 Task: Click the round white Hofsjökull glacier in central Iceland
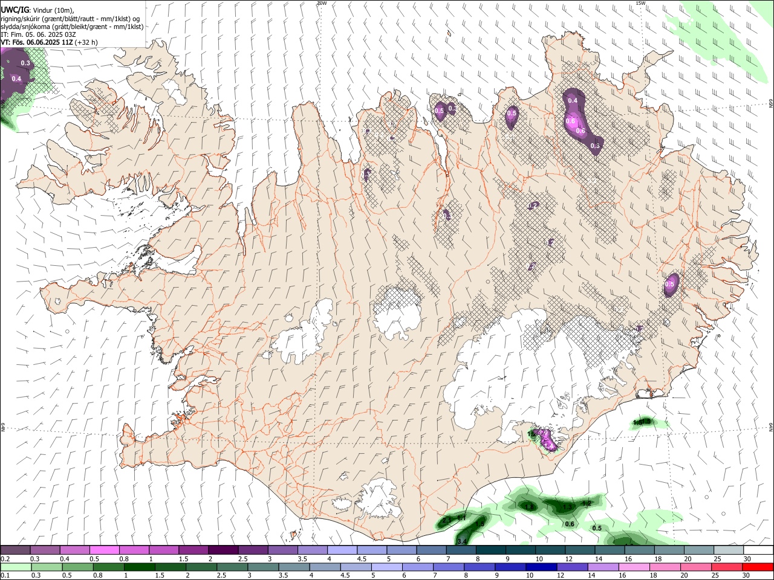pyautogui.click(x=397, y=311)
